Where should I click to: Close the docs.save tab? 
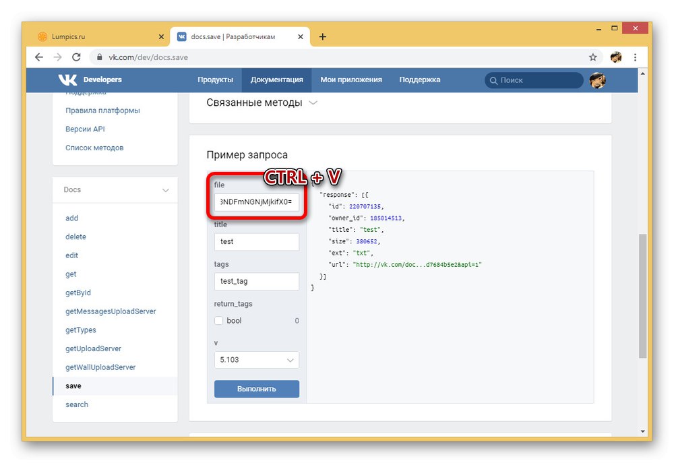[x=301, y=37]
